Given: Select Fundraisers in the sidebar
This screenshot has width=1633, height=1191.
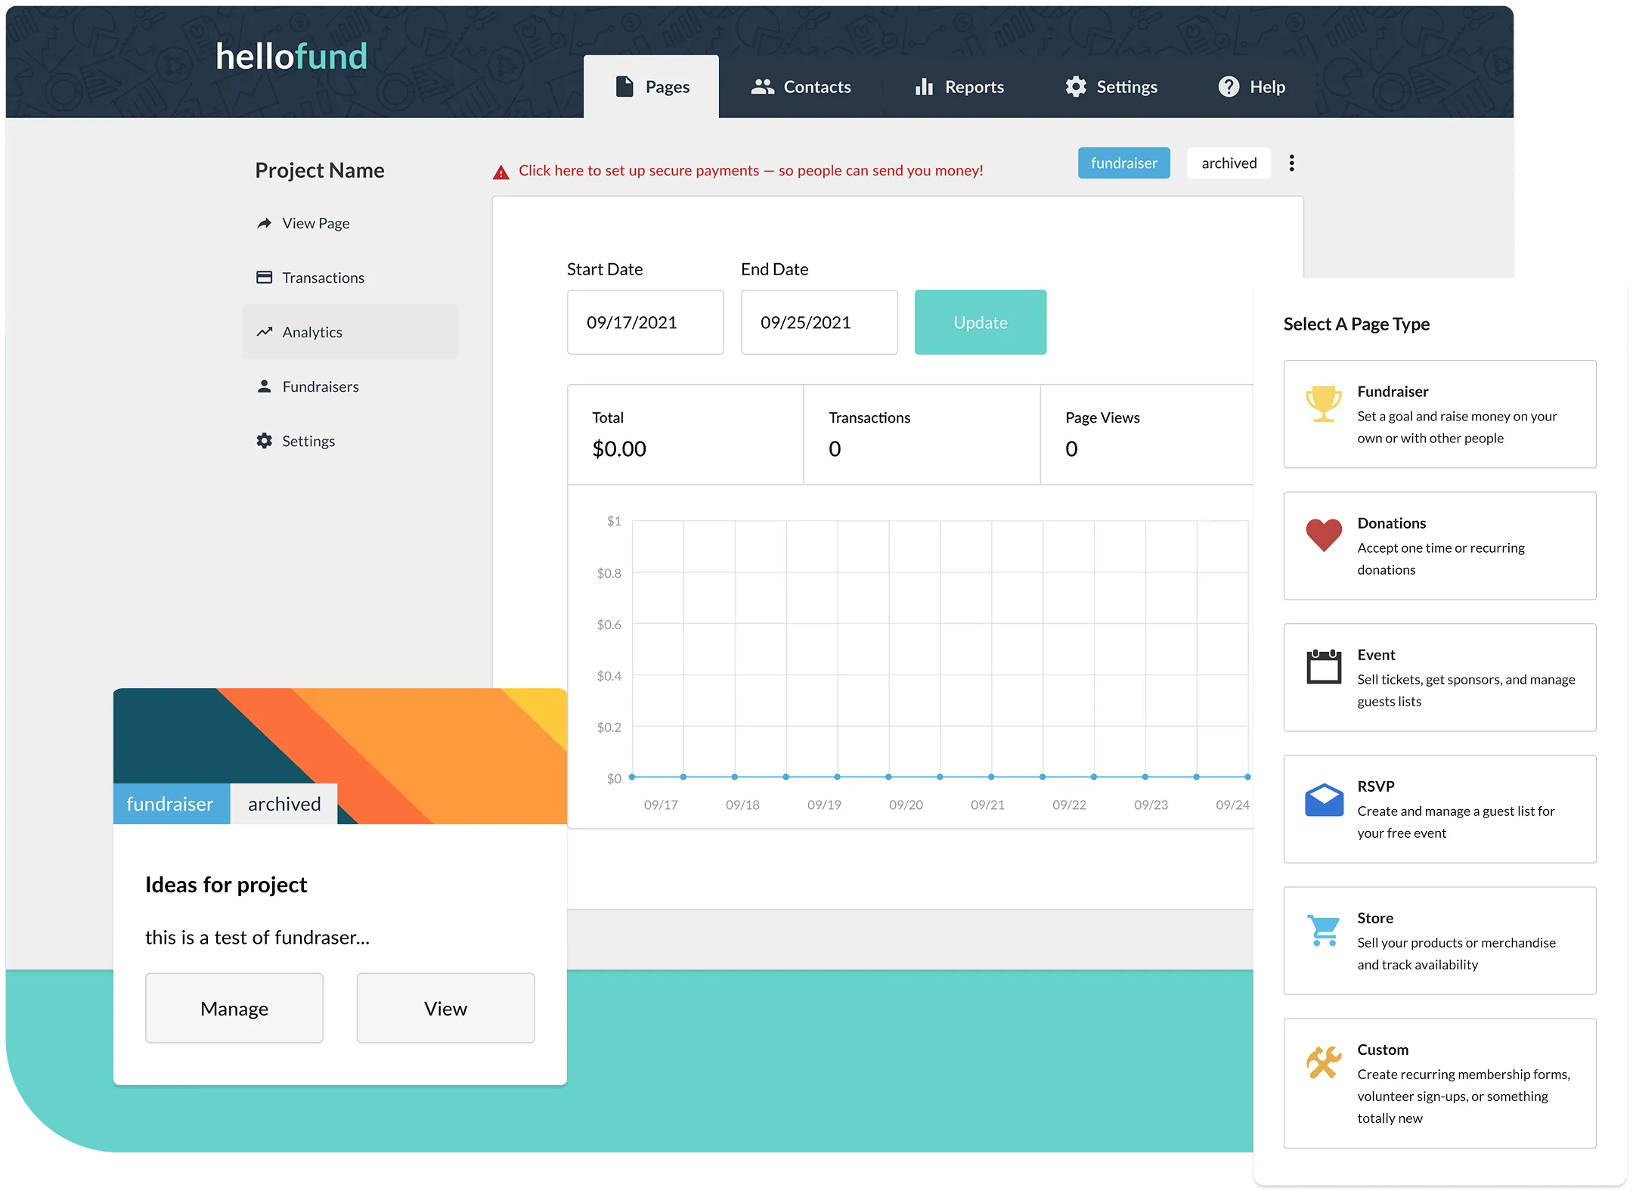Looking at the screenshot, I should (x=350, y=386).
